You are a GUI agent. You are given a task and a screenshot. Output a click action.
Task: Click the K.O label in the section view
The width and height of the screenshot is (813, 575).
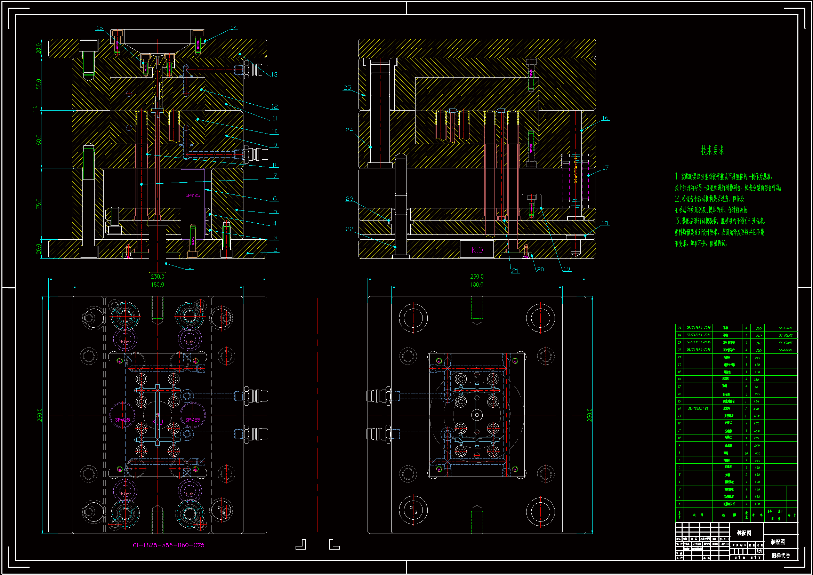(x=477, y=250)
